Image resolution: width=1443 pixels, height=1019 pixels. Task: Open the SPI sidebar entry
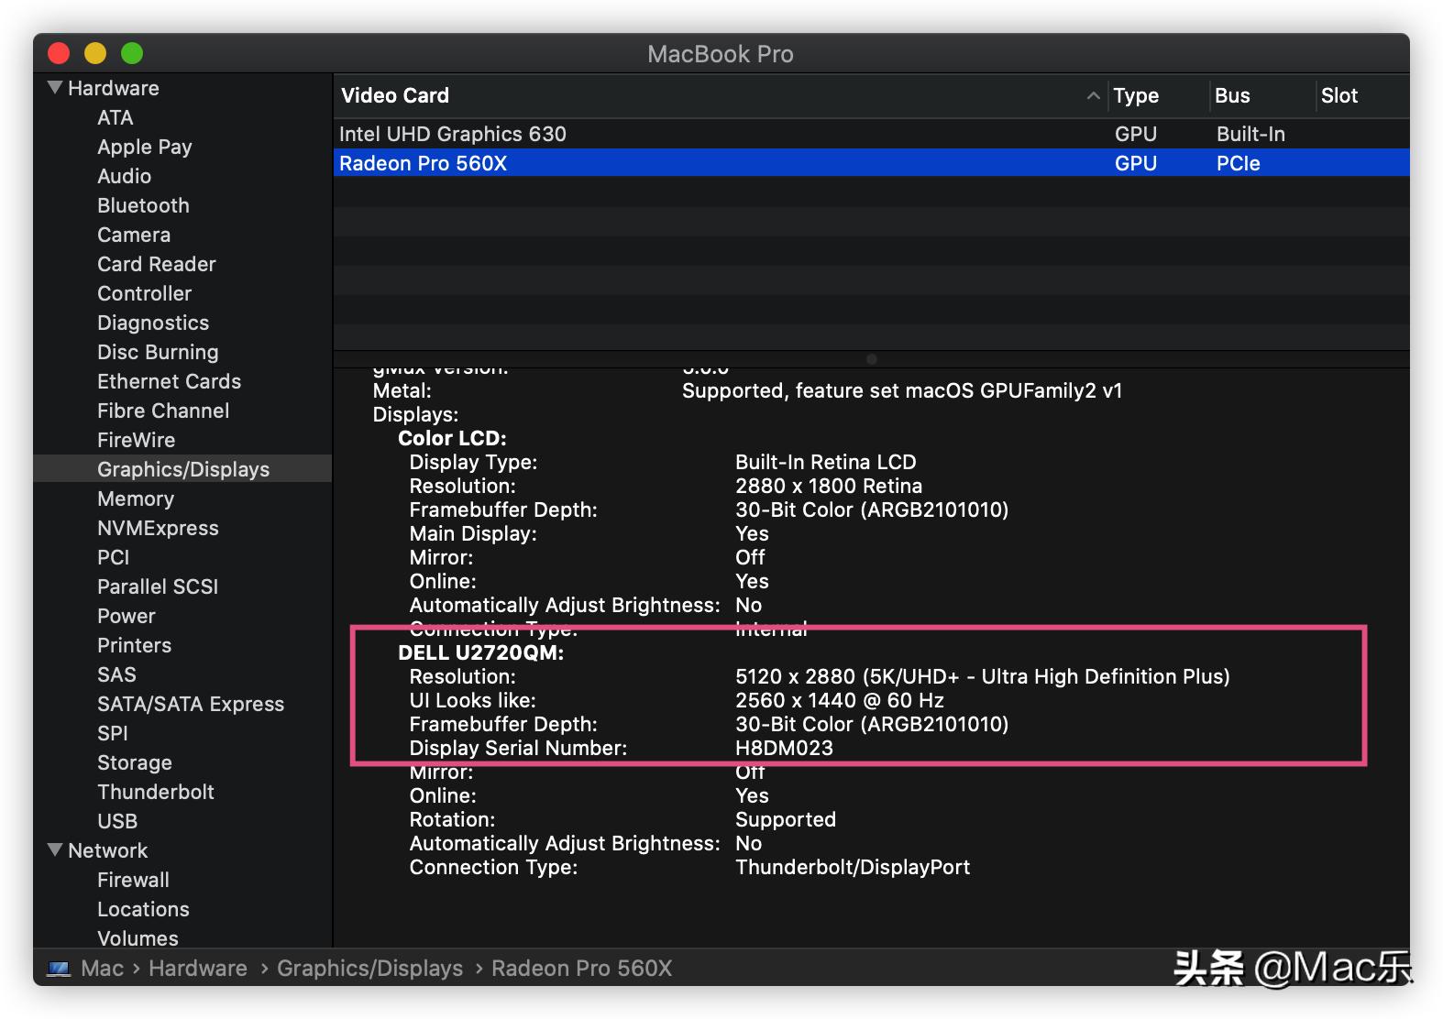113,733
